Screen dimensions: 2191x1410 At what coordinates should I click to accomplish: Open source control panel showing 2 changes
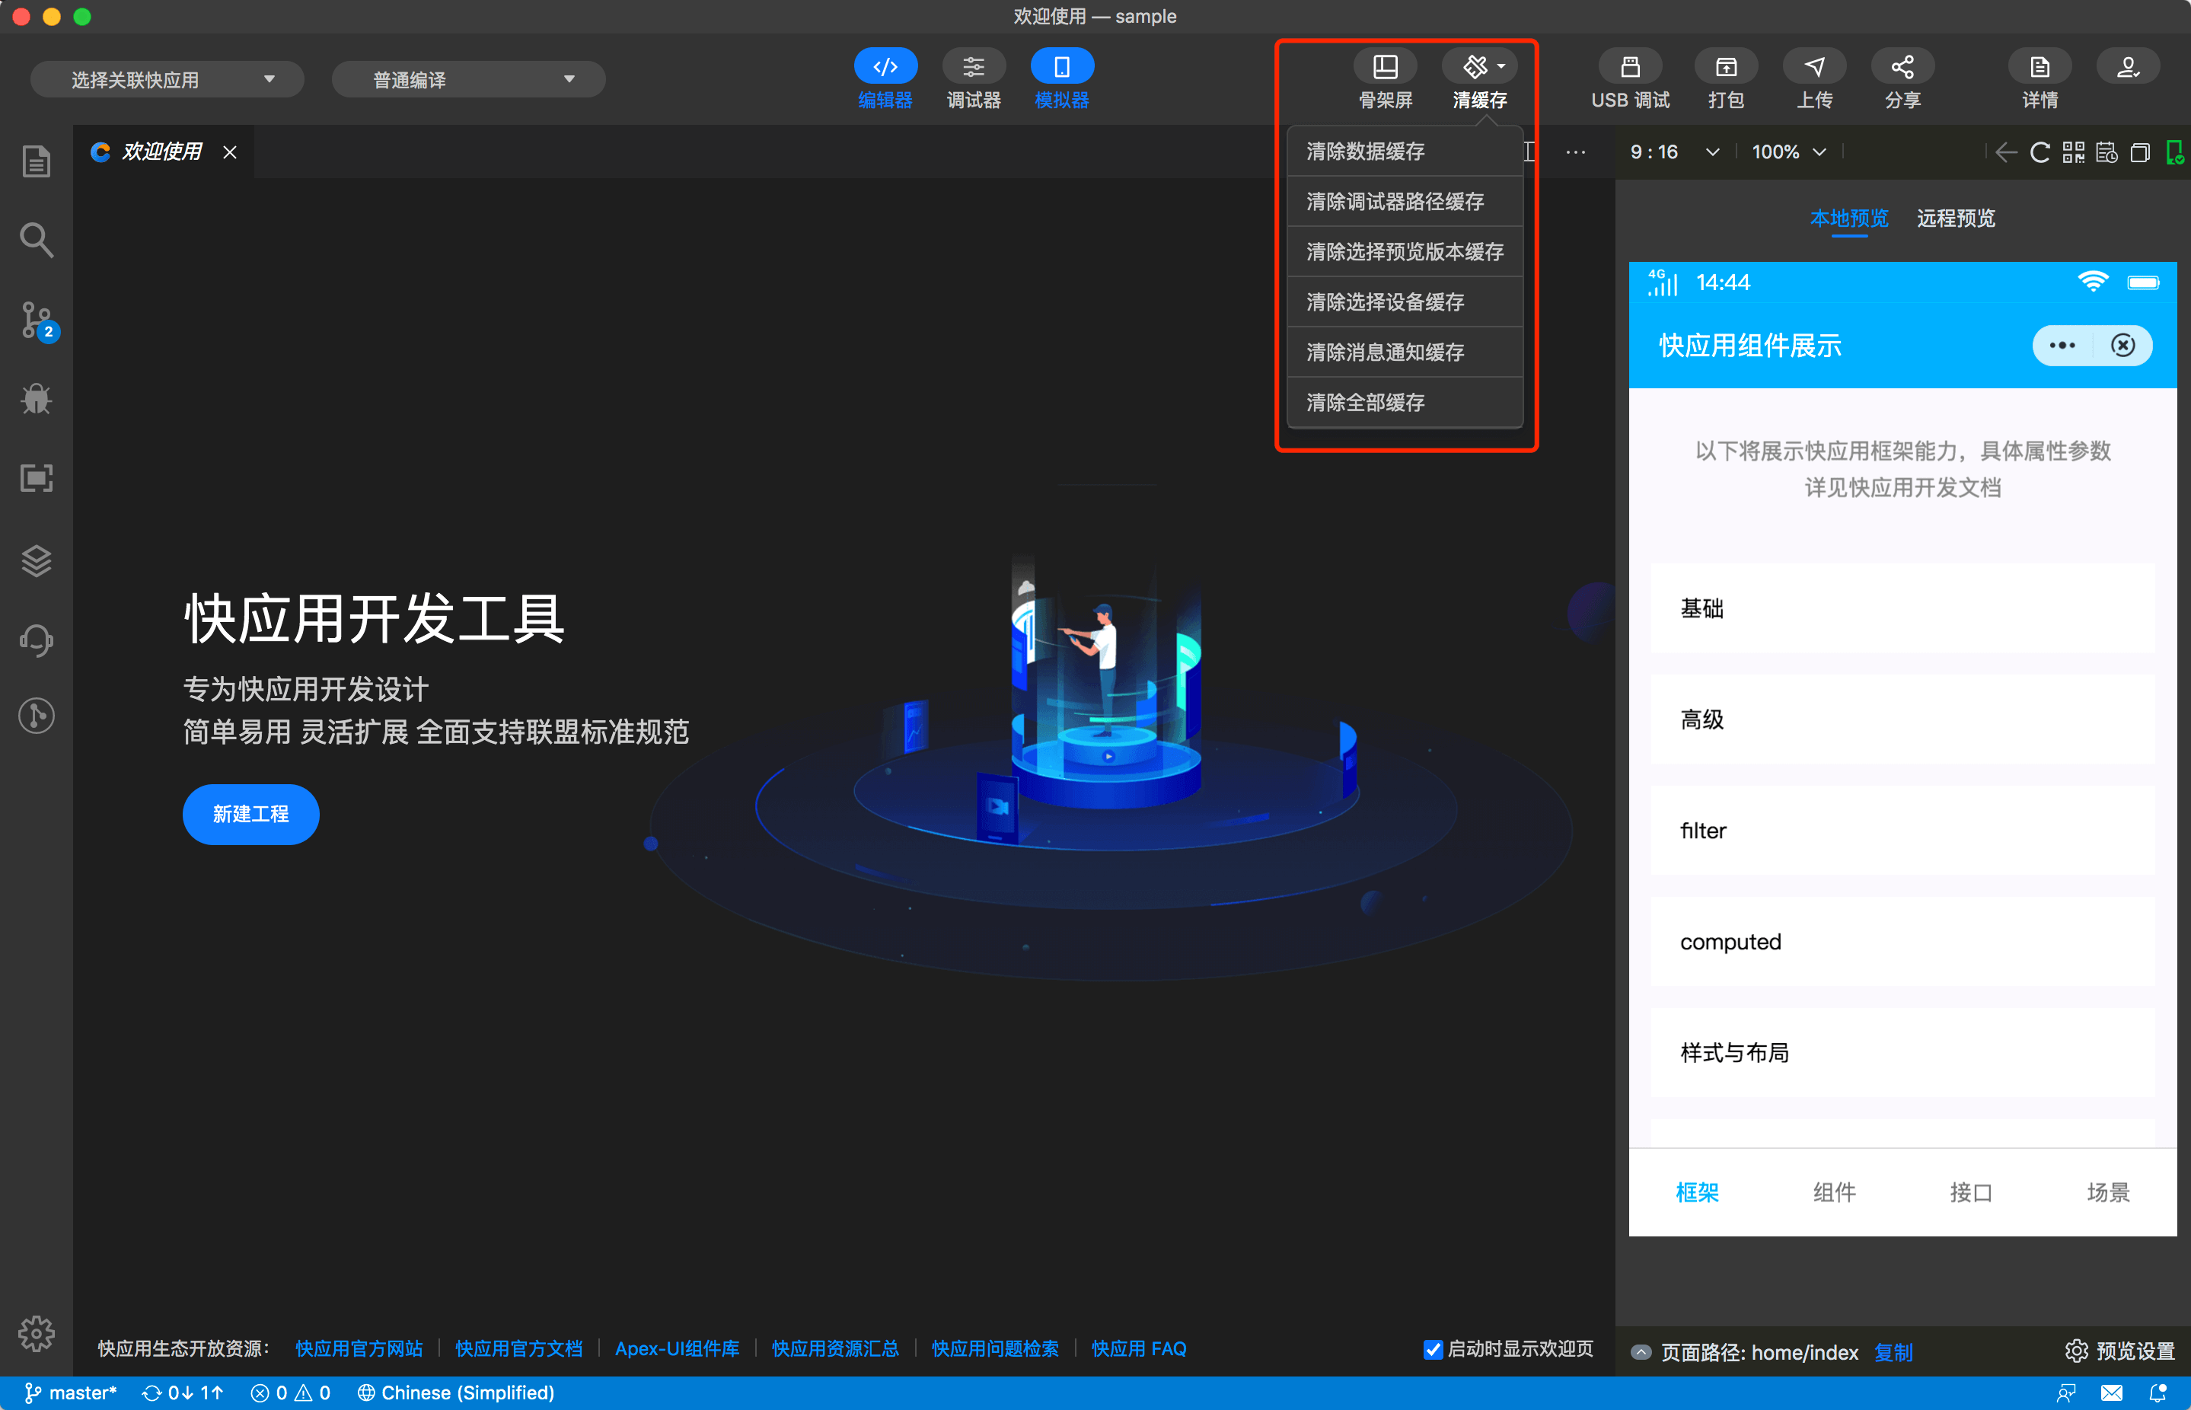click(x=36, y=321)
